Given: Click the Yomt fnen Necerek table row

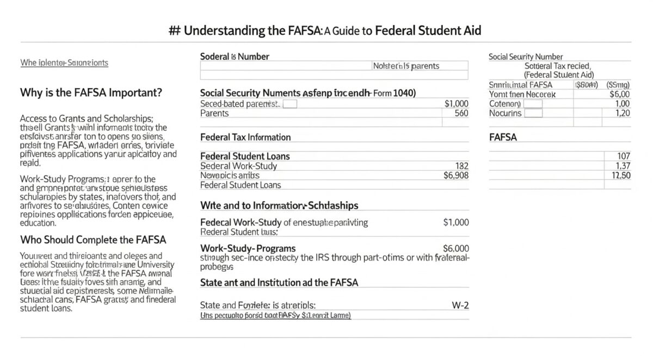Looking at the screenshot, I should [559, 94].
